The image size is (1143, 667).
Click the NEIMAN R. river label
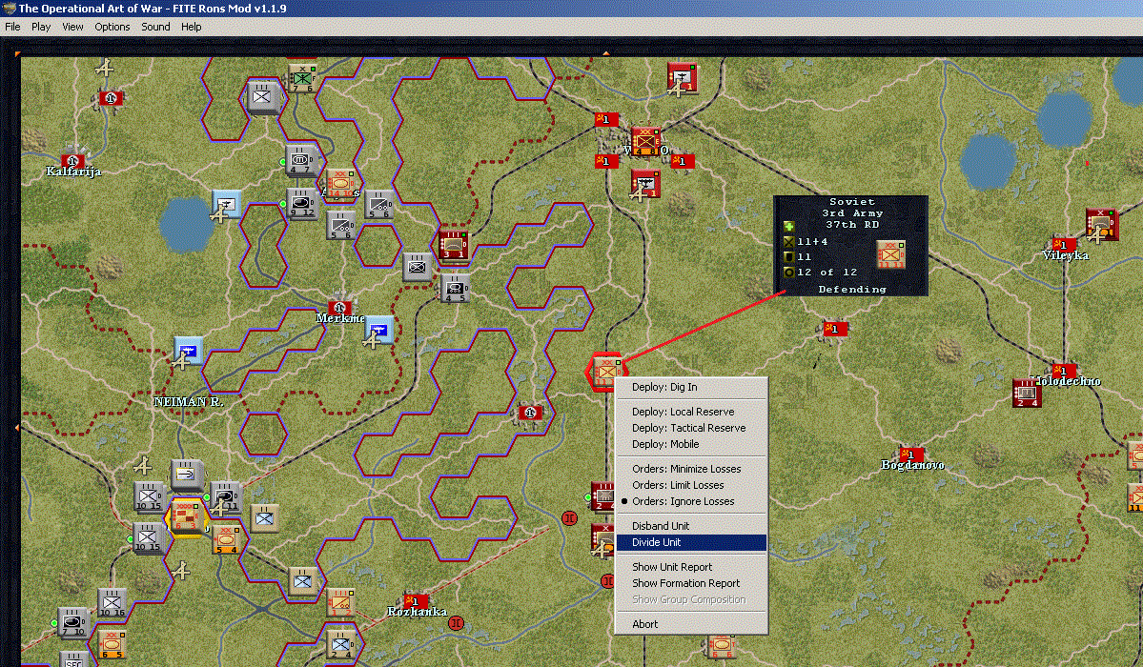pos(188,402)
